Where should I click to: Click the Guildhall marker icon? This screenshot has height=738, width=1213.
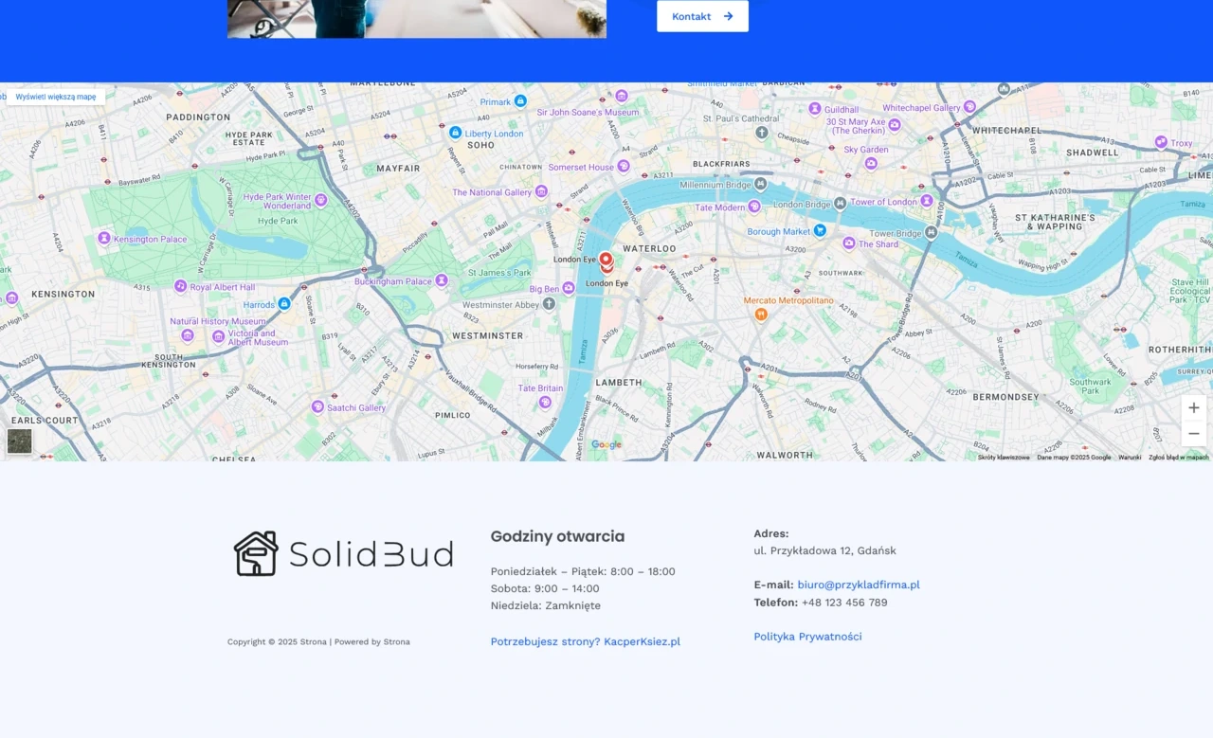tap(814, 109)
